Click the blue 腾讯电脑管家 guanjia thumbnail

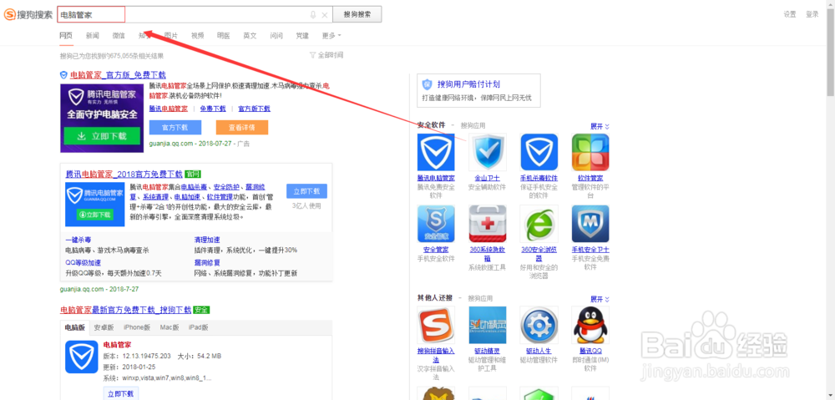[x=95, y=205]
